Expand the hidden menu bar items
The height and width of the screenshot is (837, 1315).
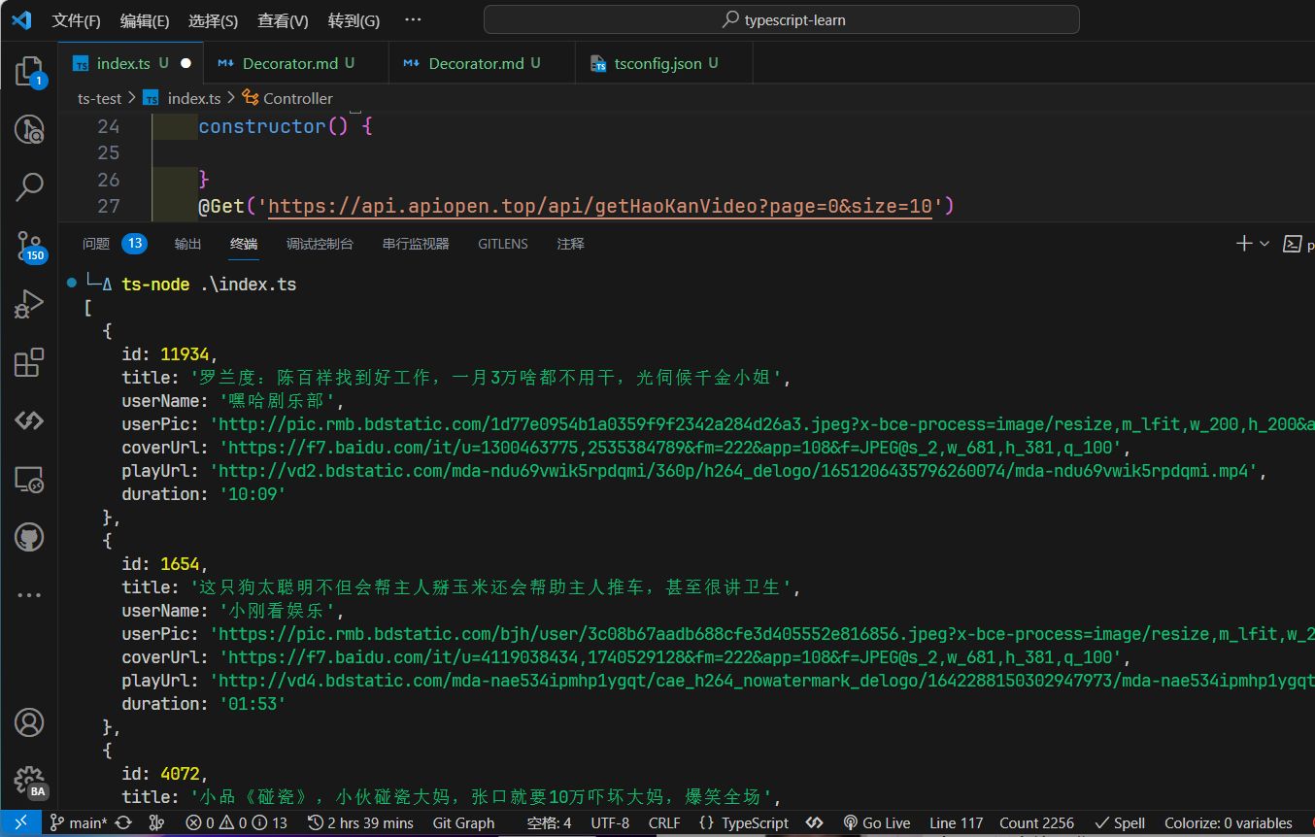coord(412,20)
